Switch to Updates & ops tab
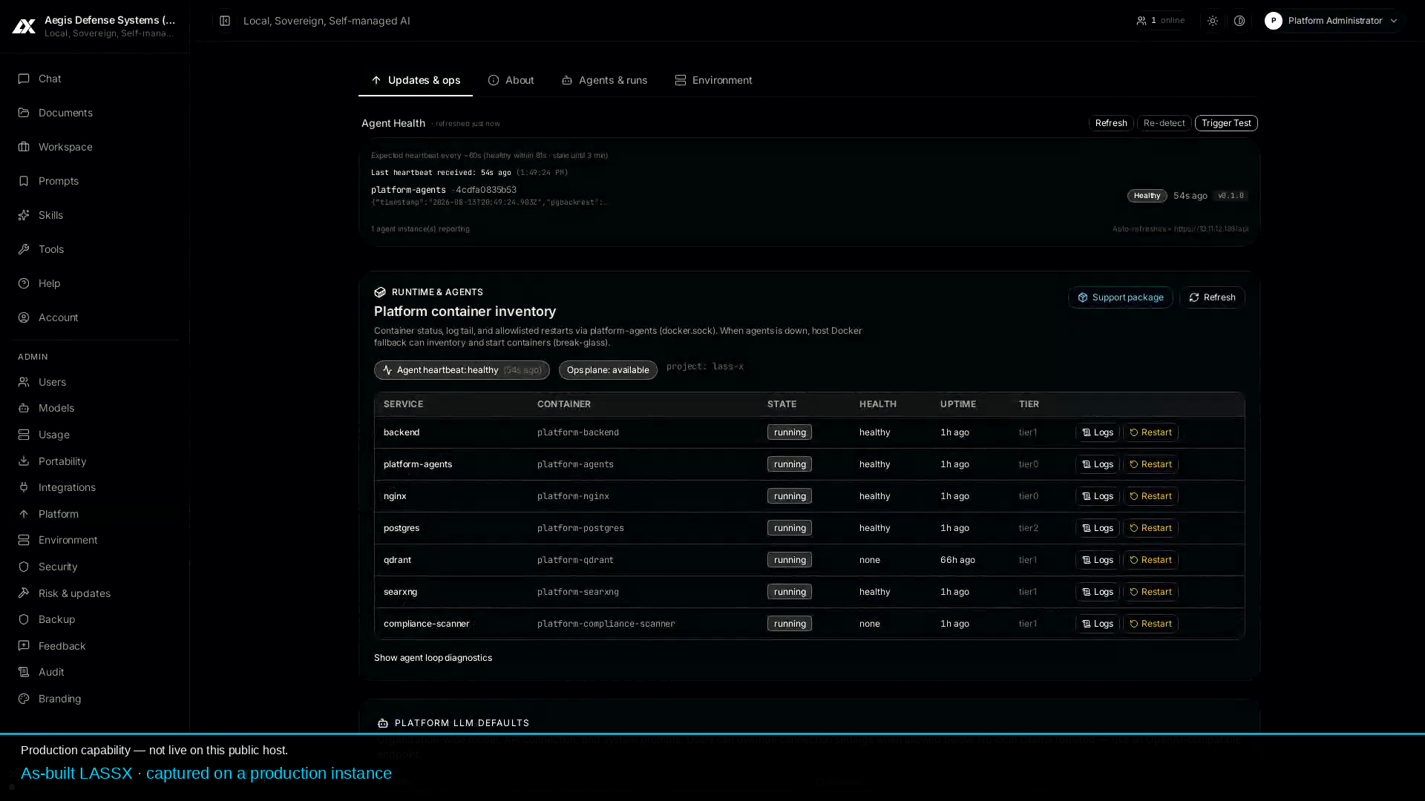 pos(416,80)
